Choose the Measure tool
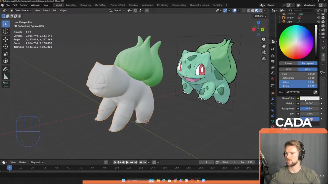The image size is (328, 184). [x=6, y=77]
